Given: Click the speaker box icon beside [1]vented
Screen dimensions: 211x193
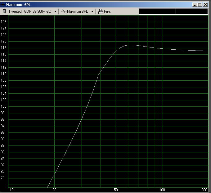Looking at the screenshot, I should [4, 11].
